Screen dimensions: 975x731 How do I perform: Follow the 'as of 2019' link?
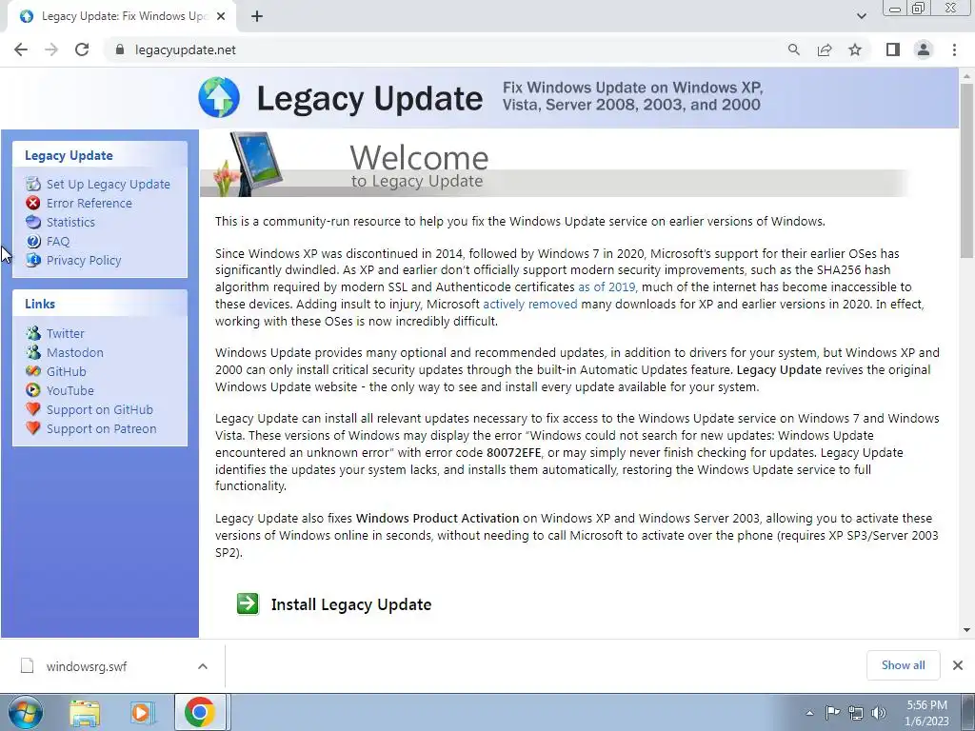pyautogui.click(x=607, y=287)
